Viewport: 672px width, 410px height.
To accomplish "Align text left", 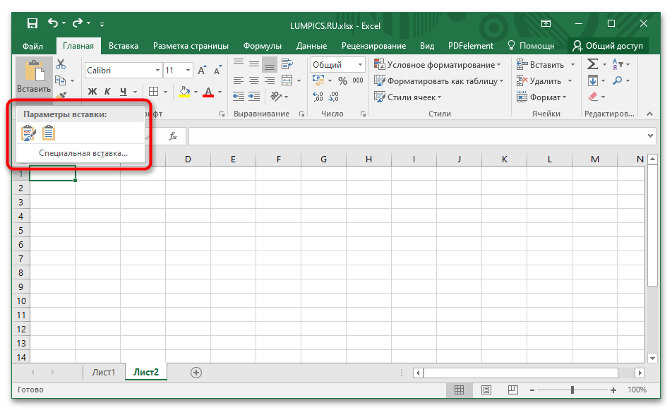I will tap(239, 80).
